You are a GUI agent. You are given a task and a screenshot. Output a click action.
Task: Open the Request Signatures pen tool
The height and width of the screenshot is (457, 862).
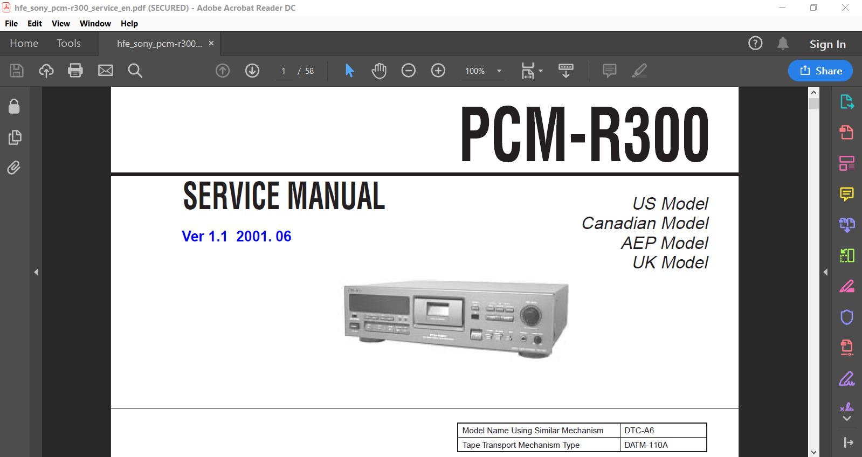click(x=847, y=379)
